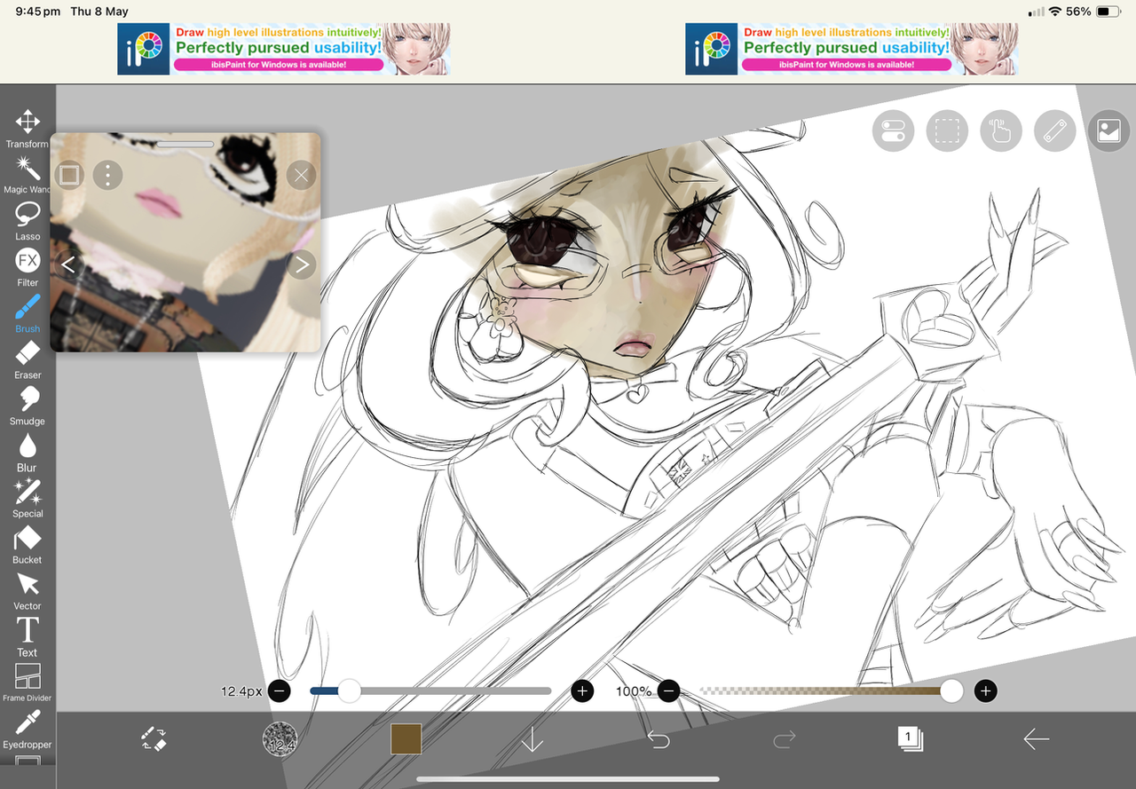This screenshot has width=1136, height=789.
Task: Select the Special tool
Action: click(x=28, y=498)
